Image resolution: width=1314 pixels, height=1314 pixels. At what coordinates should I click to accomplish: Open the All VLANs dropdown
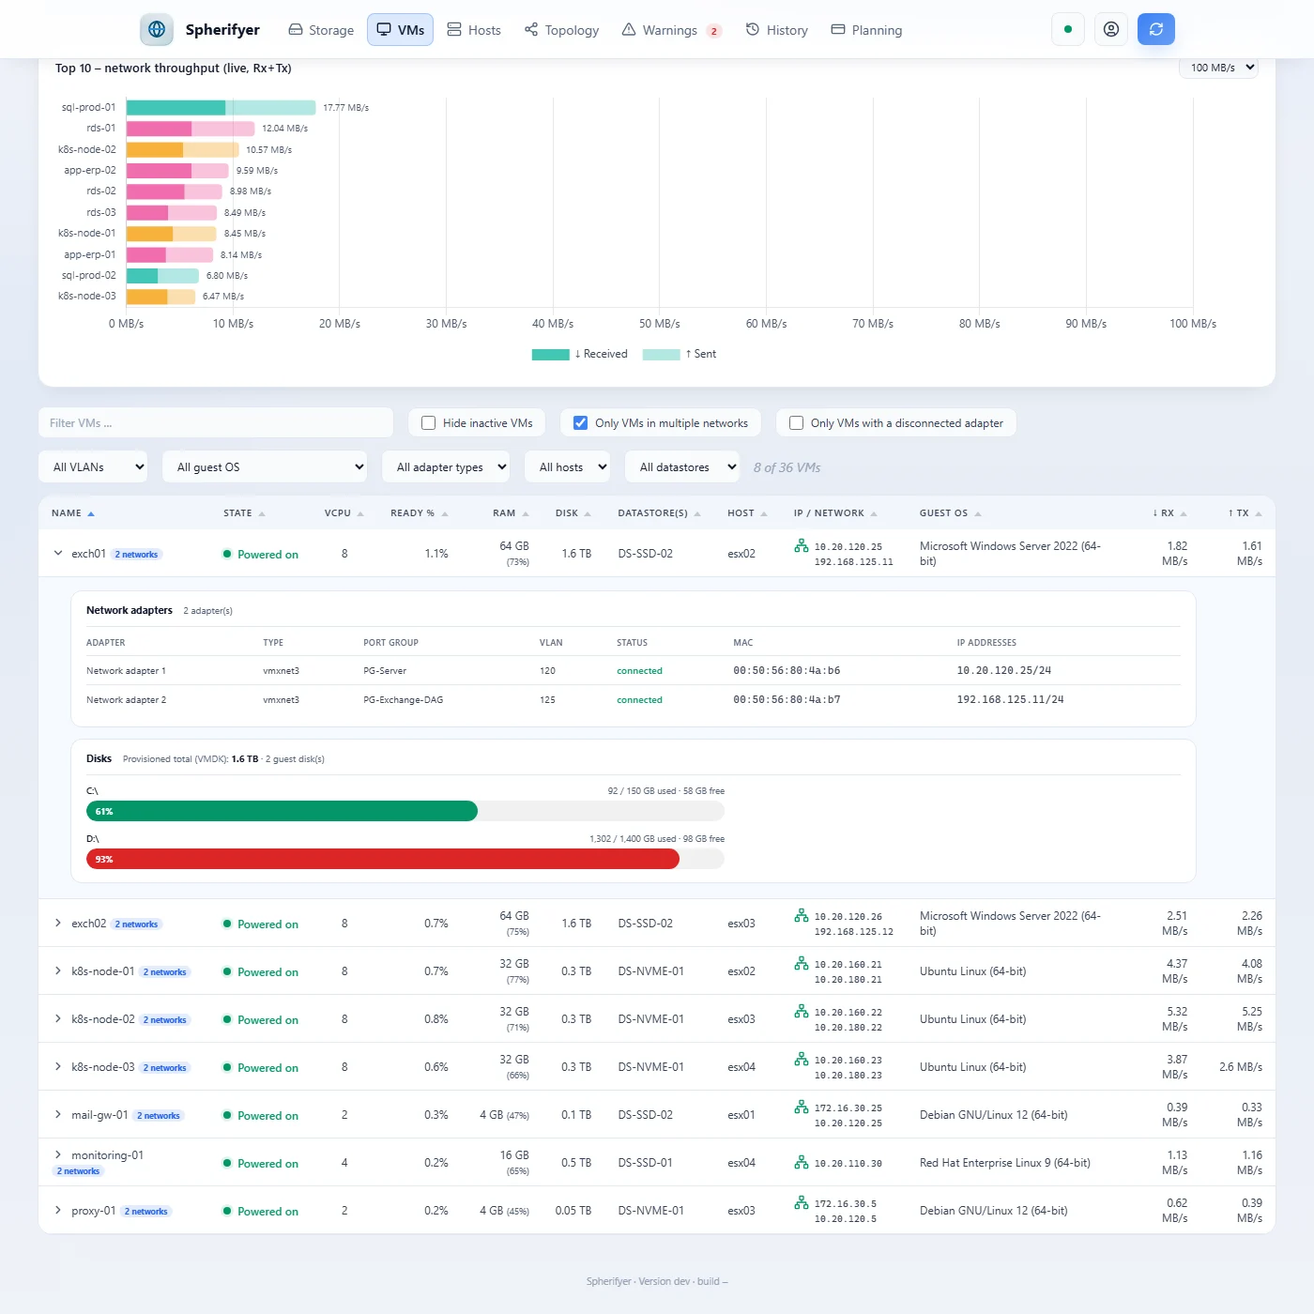click(93, 466)
